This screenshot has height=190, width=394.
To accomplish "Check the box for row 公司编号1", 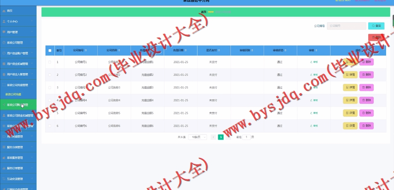I will (50, 62).
